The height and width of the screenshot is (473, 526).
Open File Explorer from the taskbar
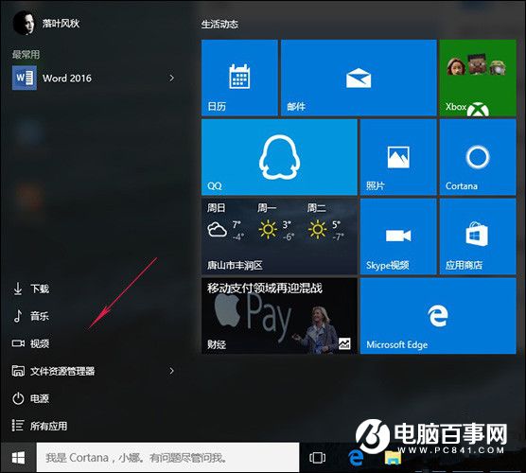pyautogui.click(x=393, y=458)
